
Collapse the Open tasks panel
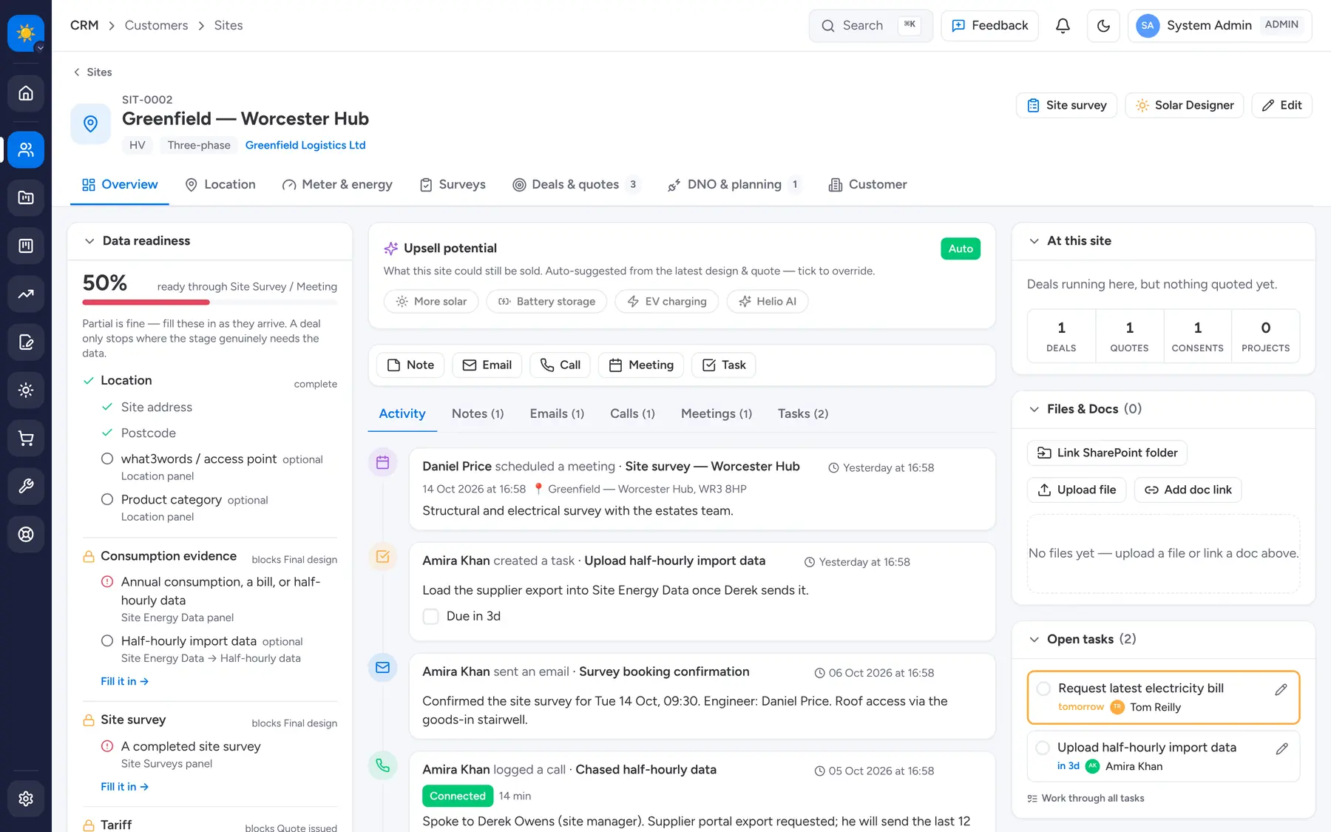1034,639
